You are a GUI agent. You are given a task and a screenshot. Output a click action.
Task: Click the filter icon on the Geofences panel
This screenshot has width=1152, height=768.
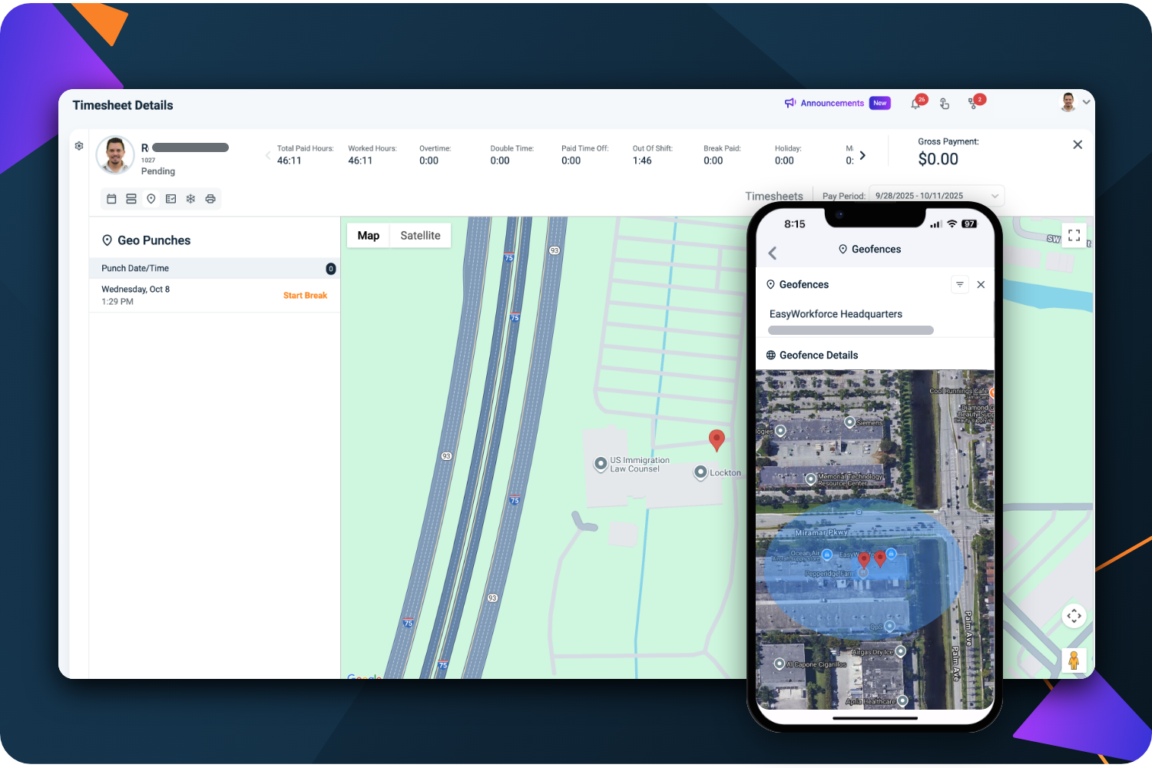960,284
